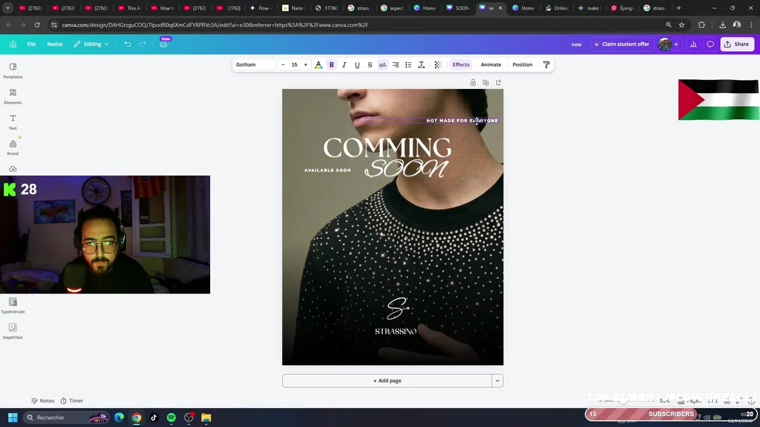Open the Windows Start menu

point(12,418)
